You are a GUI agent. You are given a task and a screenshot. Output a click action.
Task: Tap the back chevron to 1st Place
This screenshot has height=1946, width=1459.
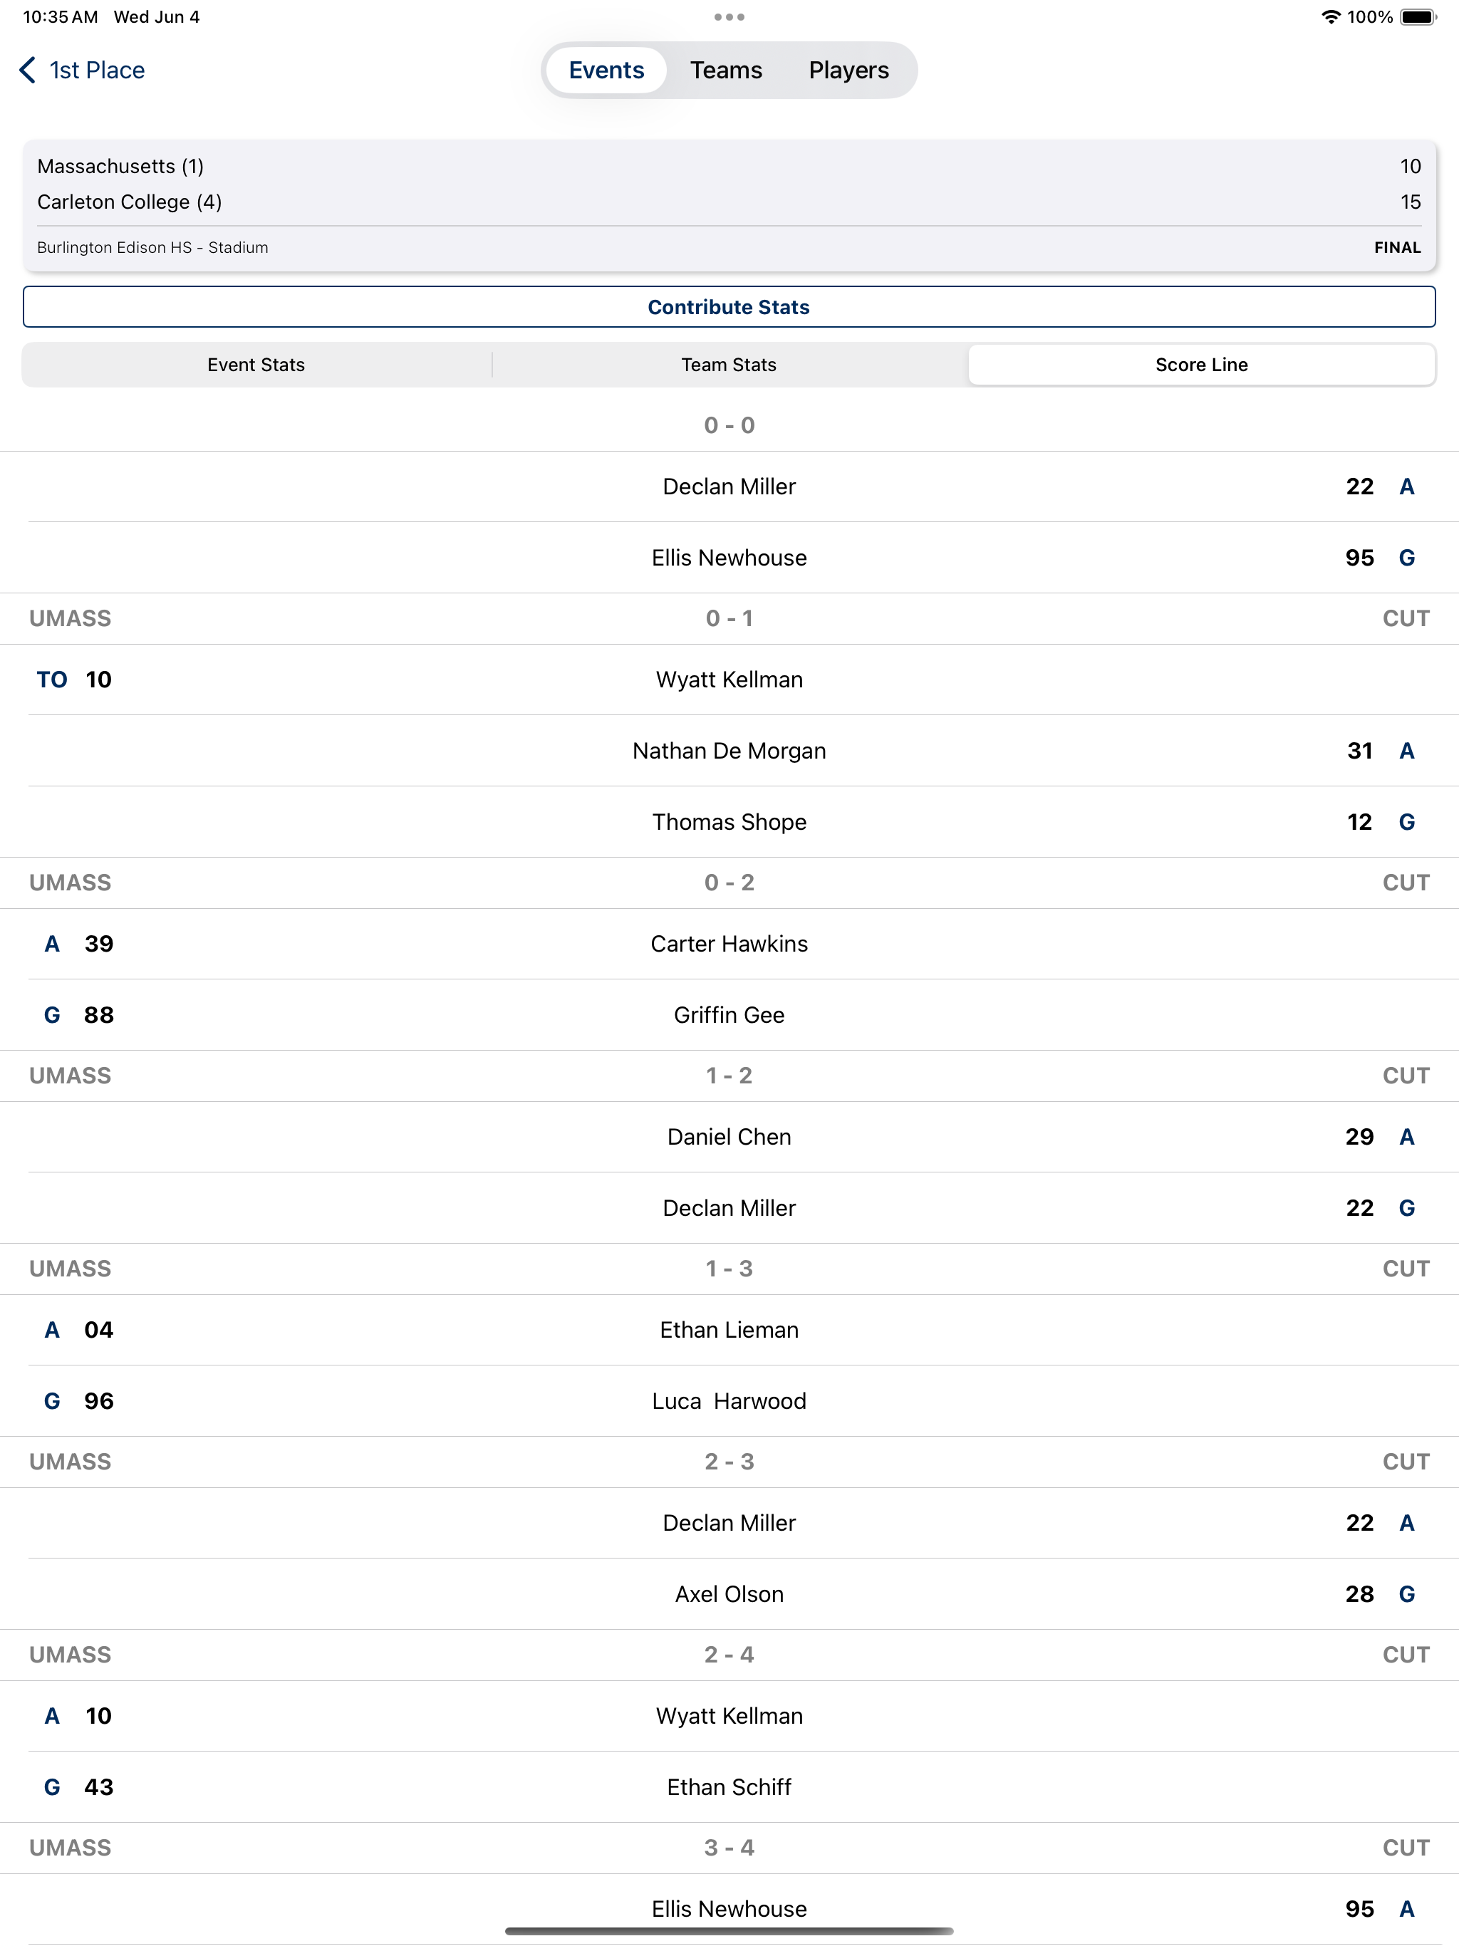tap(27, 71)
